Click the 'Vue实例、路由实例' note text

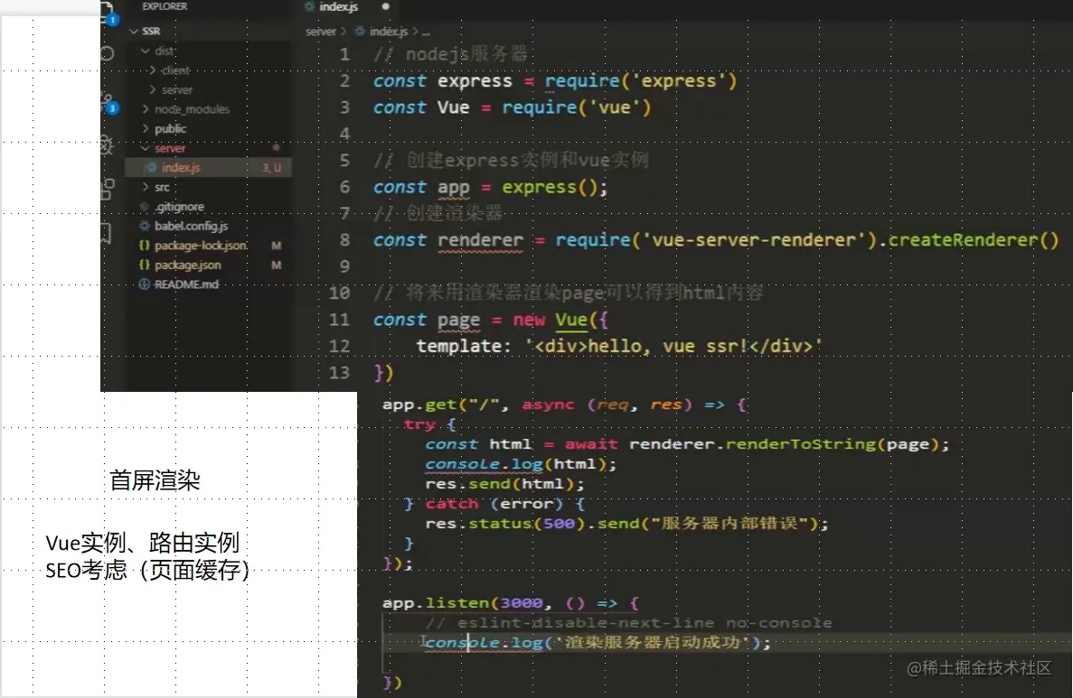pyautogui.click(x=142, y=543)
